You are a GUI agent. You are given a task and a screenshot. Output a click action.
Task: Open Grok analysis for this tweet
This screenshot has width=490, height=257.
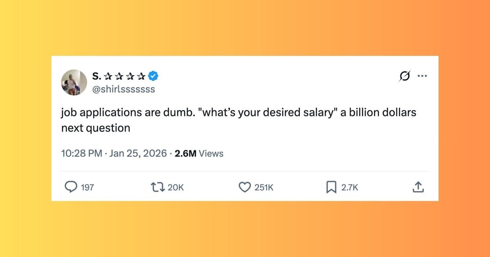tap(404, 76)
